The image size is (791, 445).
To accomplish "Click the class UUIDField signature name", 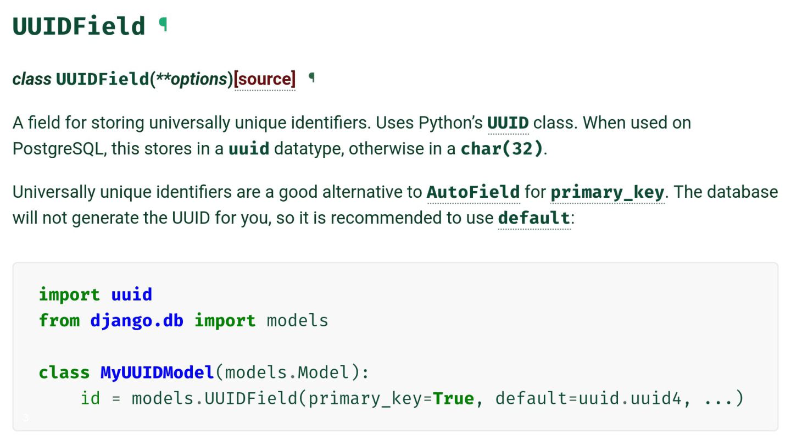I will click(x=103, y=79).
